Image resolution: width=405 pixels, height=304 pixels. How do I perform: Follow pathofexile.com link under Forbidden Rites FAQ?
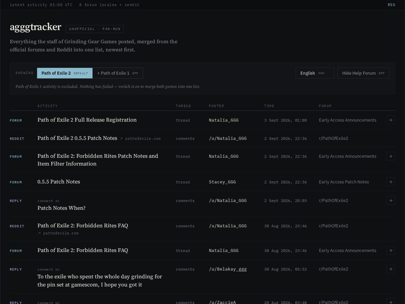coord(58,233)
